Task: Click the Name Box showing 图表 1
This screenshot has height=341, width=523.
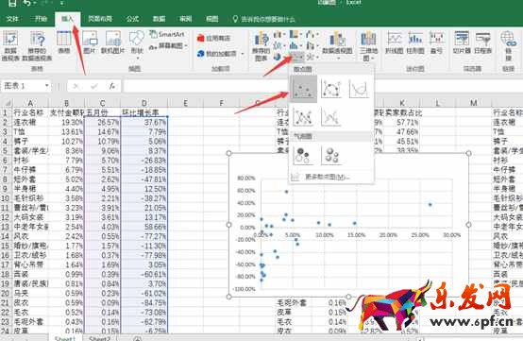Action: [23, 86]
